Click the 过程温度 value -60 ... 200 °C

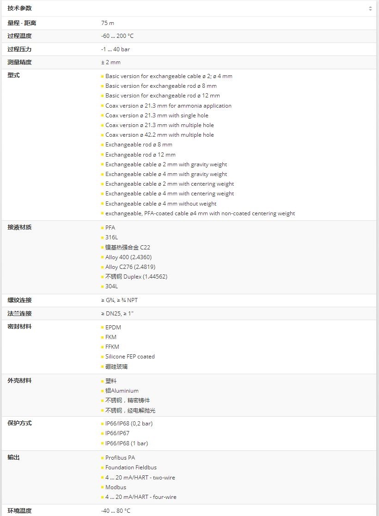point(117,36)
